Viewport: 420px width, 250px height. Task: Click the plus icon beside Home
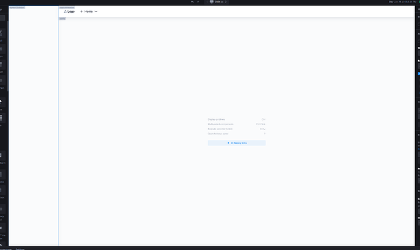82,12
